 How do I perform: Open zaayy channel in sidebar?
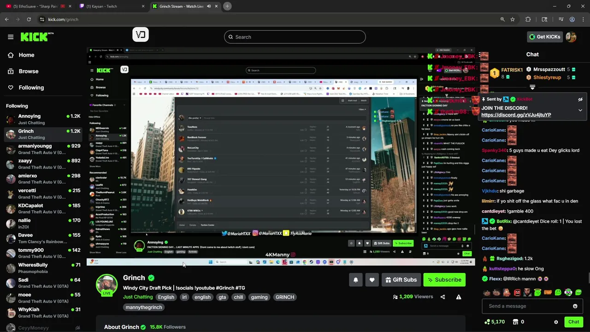[43, 164]
